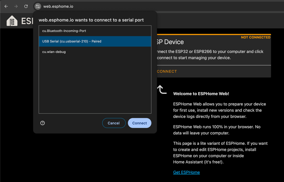284x182 pixels.
Task: Click the ESPHome house logo
Action: click(12, 21)
